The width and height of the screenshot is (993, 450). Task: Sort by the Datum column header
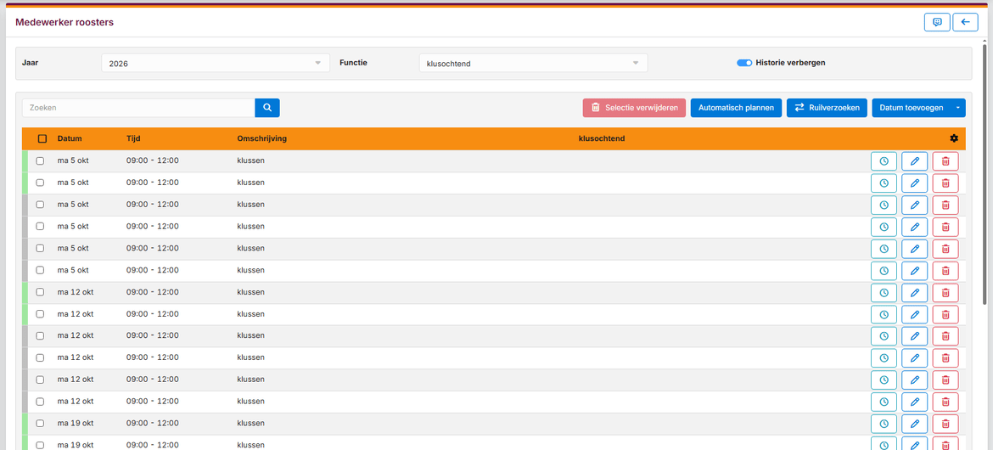click(70, 138)
